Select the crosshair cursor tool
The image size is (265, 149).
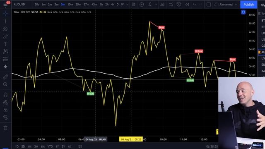point(5,14)
